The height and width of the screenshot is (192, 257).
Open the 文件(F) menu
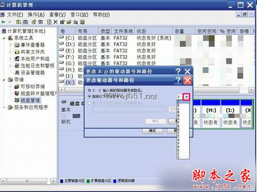[x=15, y=15]
